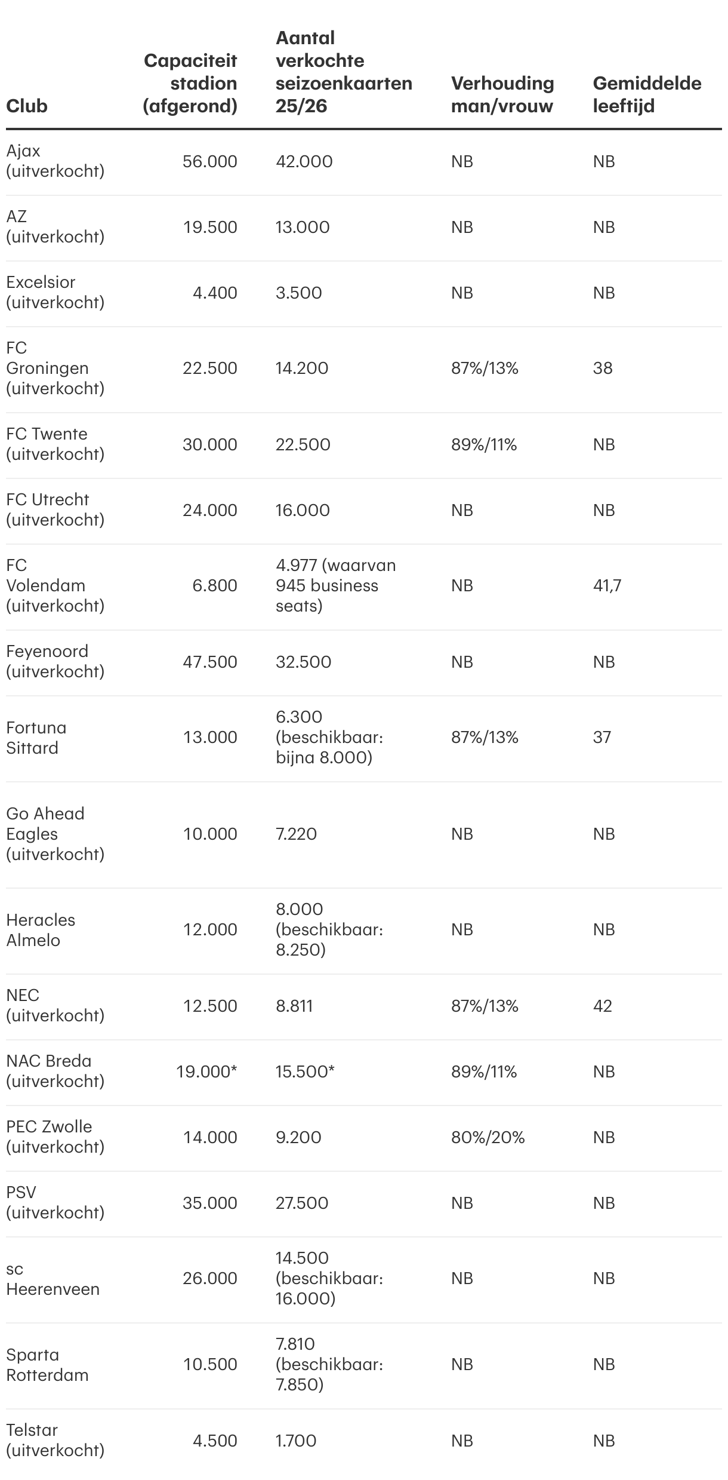Viewport: 728px width, 1480px height.
Task: Click the Verhouding man/vrouw column header
Action: (x=502, y=94)
